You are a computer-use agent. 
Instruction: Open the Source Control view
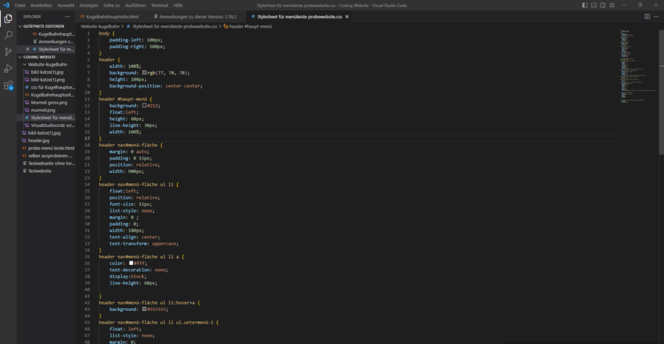(8, 52)
